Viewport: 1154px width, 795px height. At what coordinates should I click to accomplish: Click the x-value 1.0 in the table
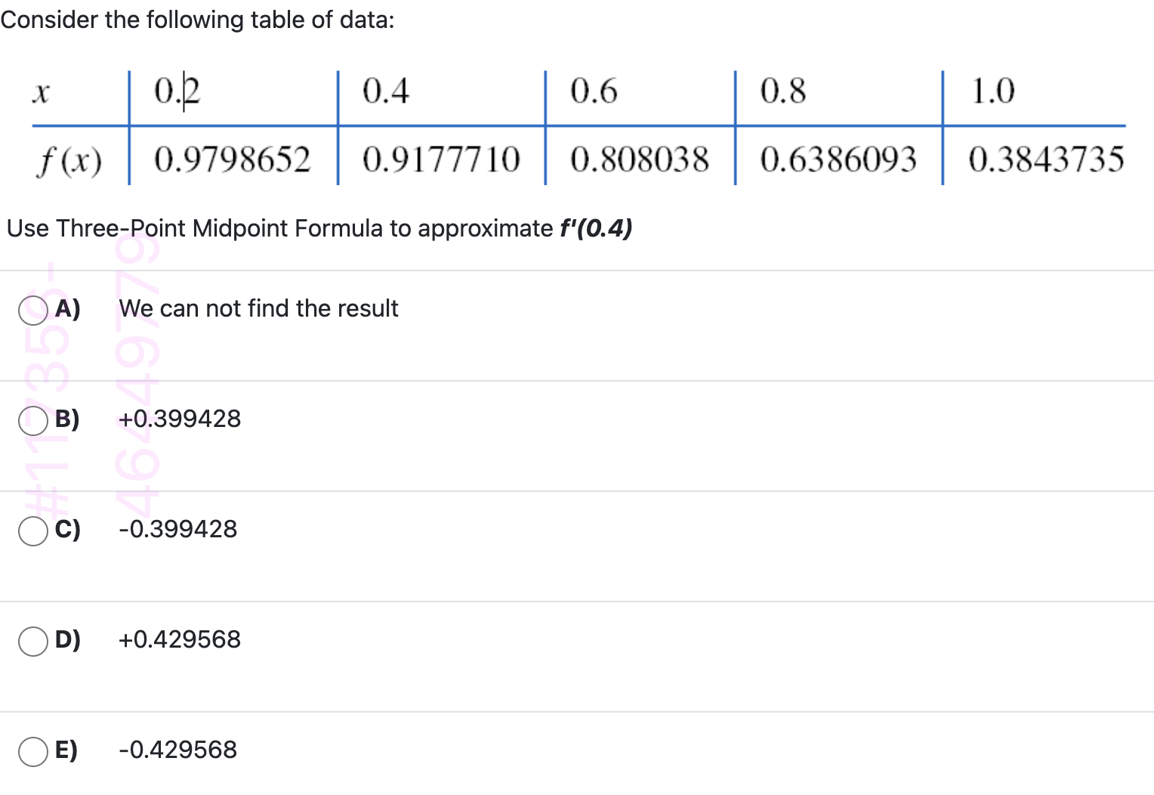pyautogui.click(x=992, y=91)
